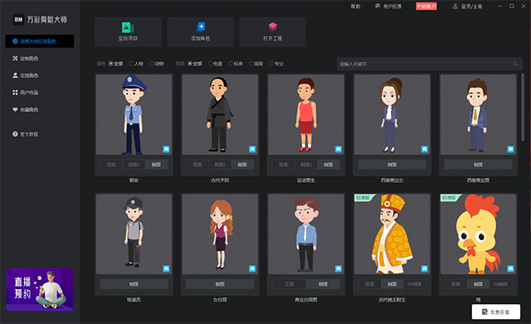The image size is (531, 324).
Task: Click the blue badge on the business suit man thumbnail
Action: (x=510, y=149)
